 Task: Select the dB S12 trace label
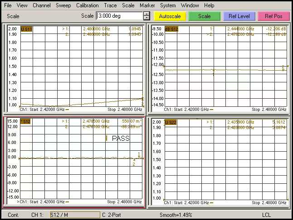pyautogui.click(x=171, y=29)
